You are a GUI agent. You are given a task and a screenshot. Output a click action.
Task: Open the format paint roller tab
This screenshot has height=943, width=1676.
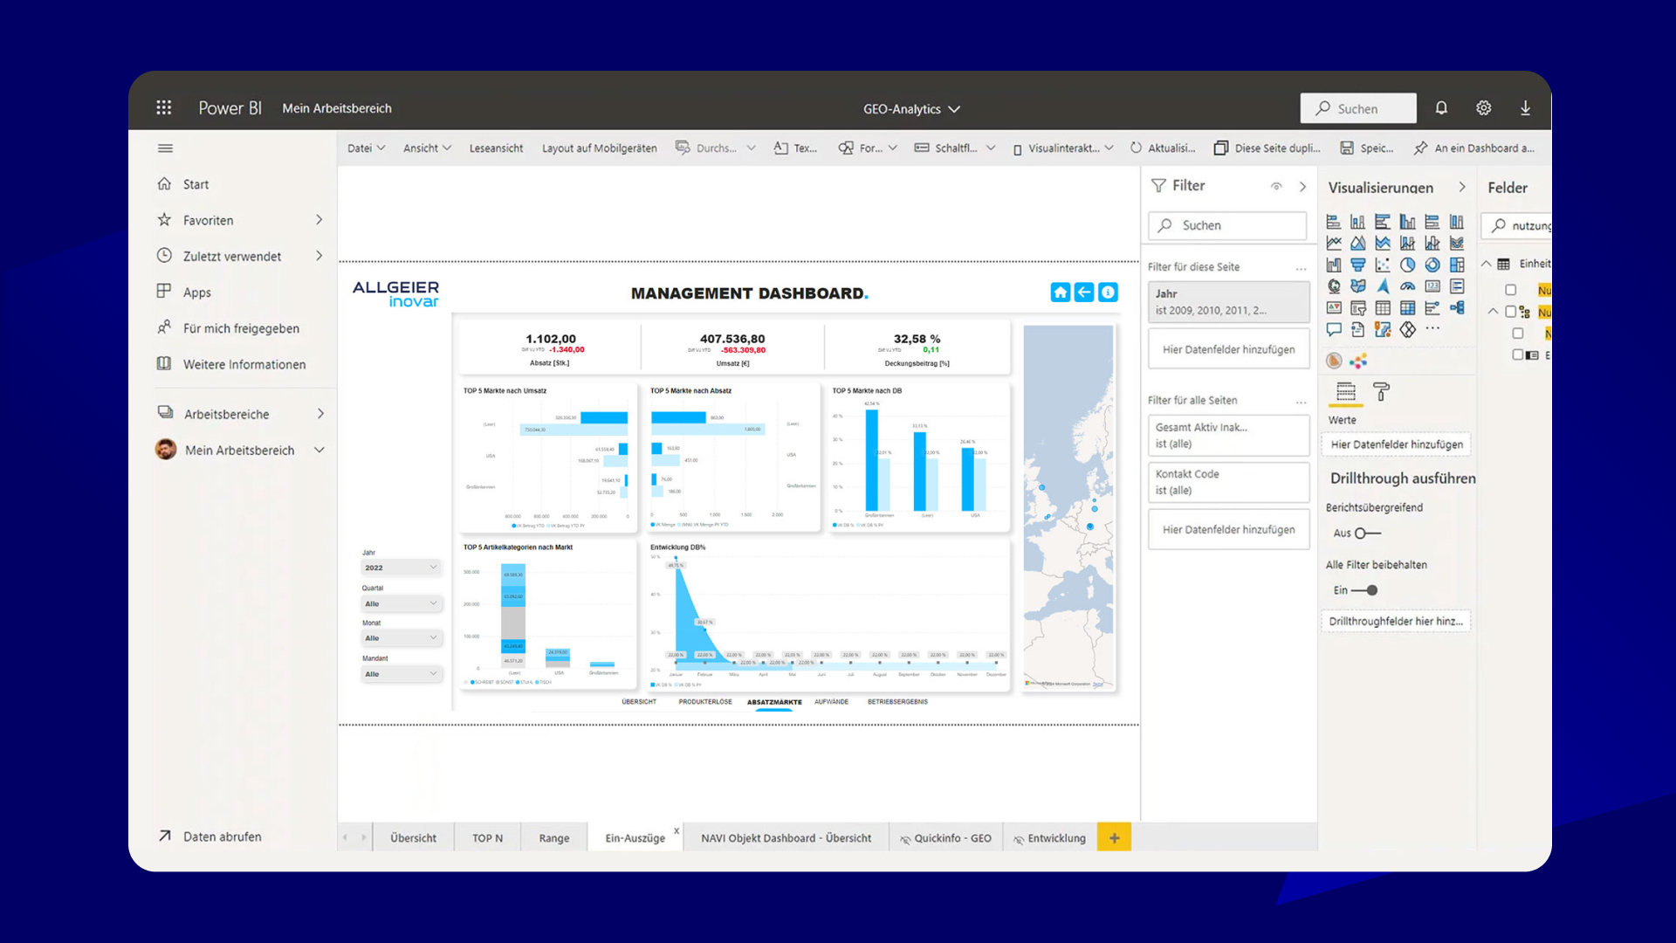click(x=1381, y=392)
